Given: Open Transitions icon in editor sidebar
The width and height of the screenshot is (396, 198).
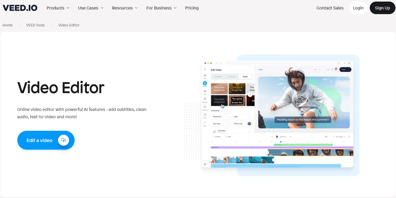Looking at the screenshot, I should 205,108.
